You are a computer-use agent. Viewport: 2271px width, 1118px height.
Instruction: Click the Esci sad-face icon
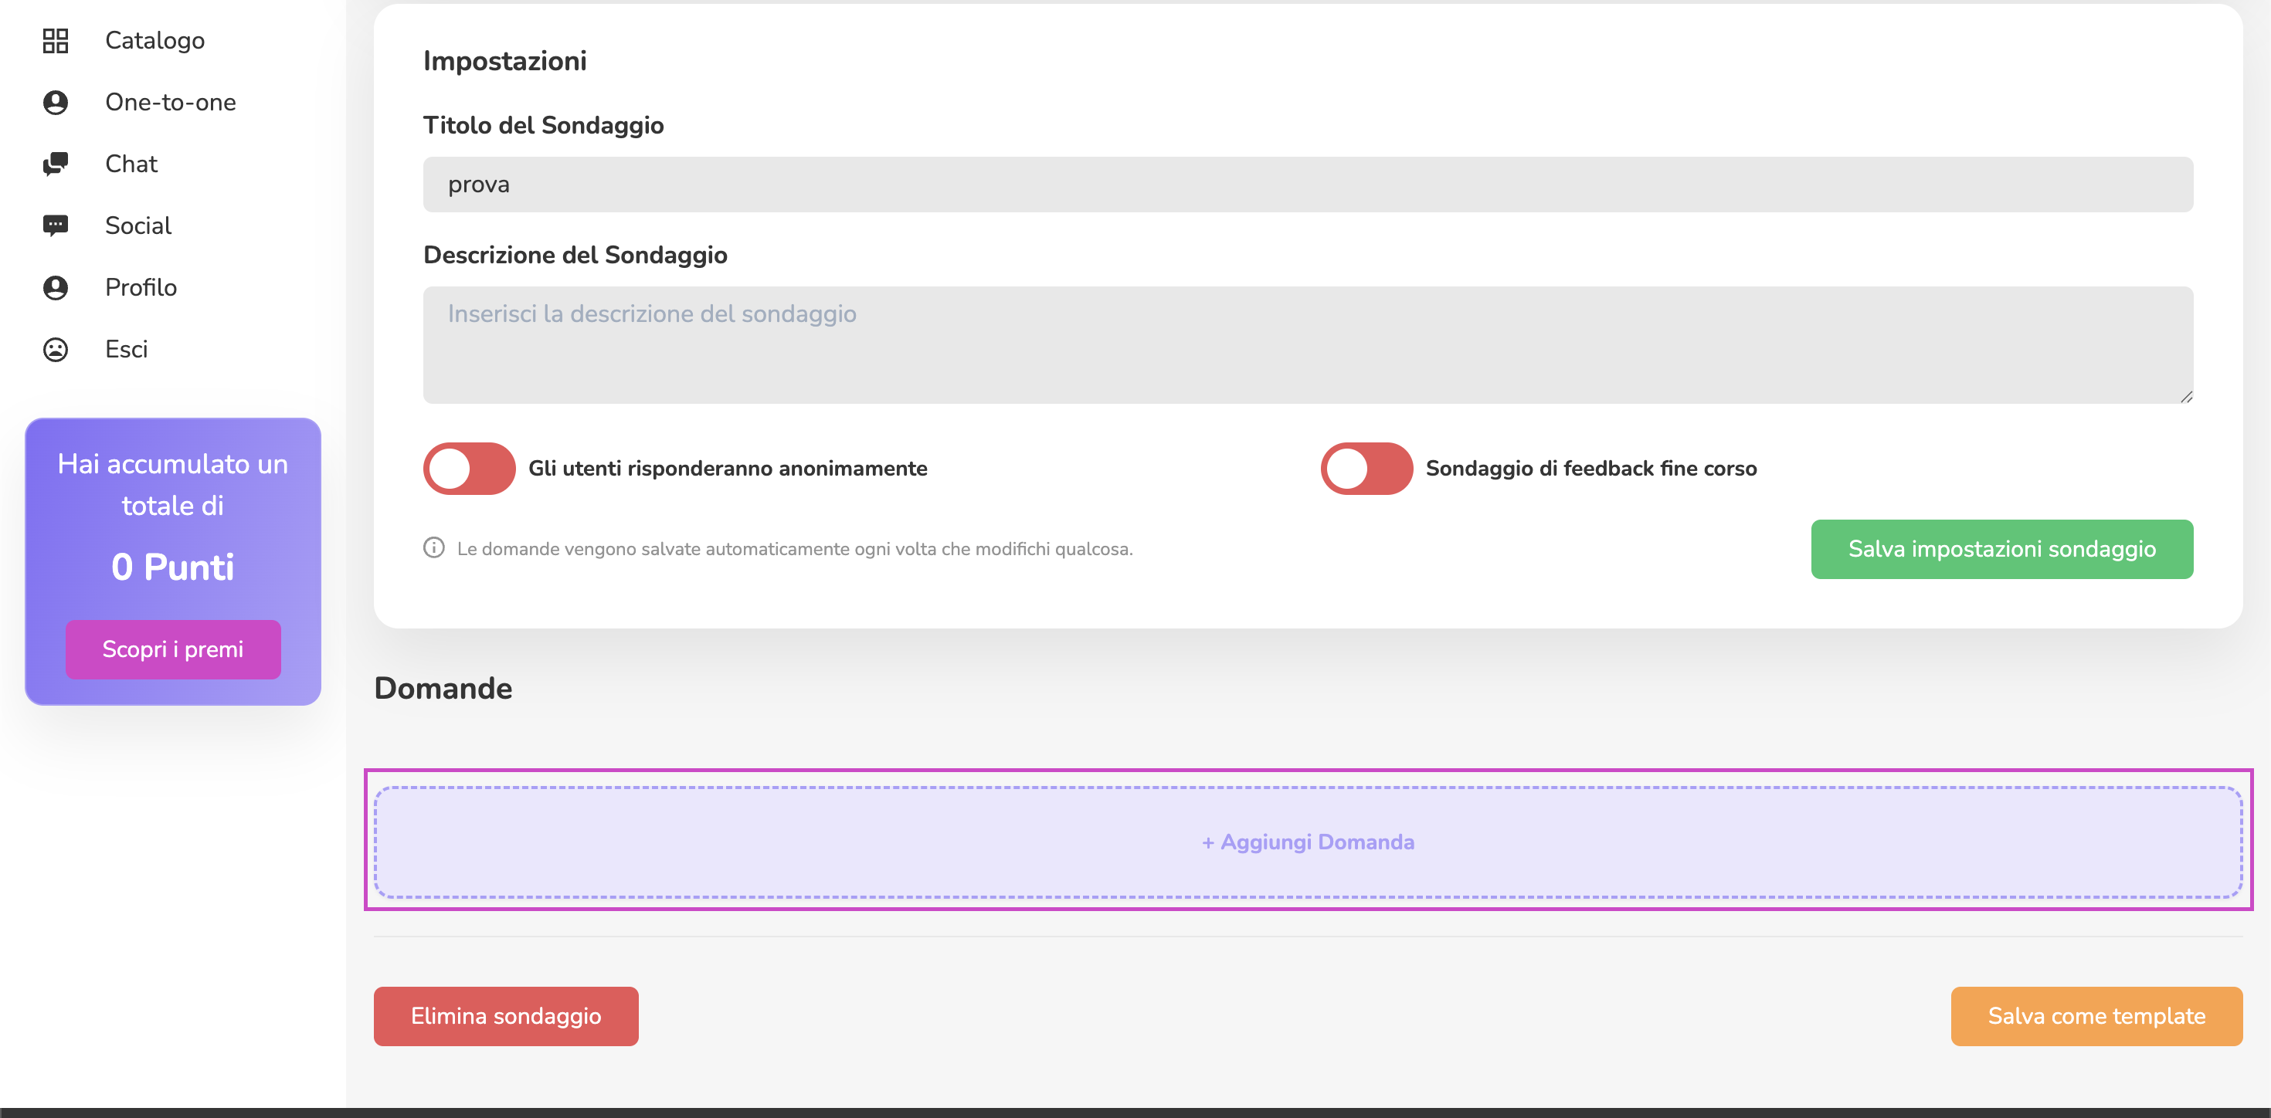pyautogui.click(x=56, y=350)
